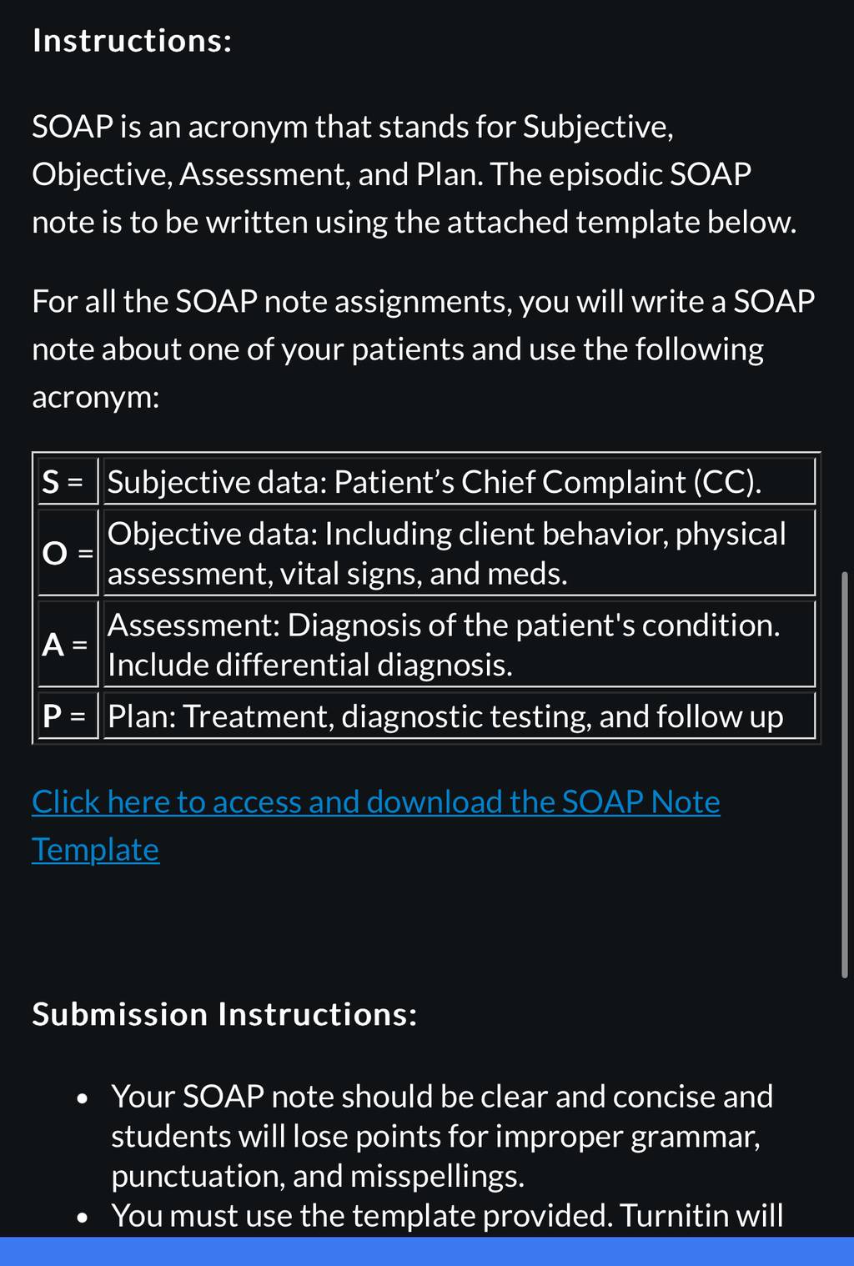This screenshot has width=854, height=1266.
Task: Click the vertical scrollbar thumb on right edge
Action: click(845, 774)
